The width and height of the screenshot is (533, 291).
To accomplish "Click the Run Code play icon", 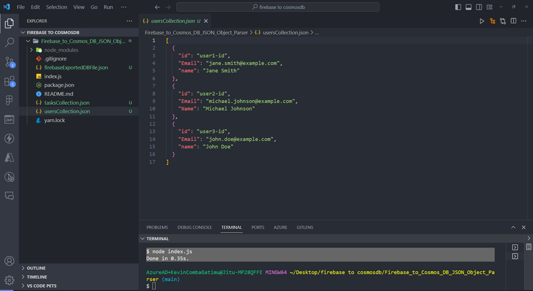I will point(482,21).
